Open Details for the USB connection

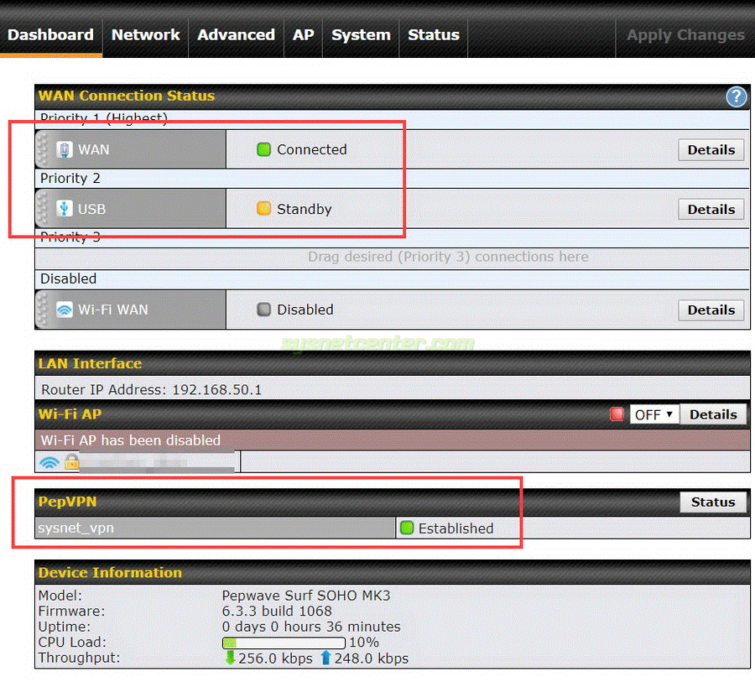tap(711, 210)
